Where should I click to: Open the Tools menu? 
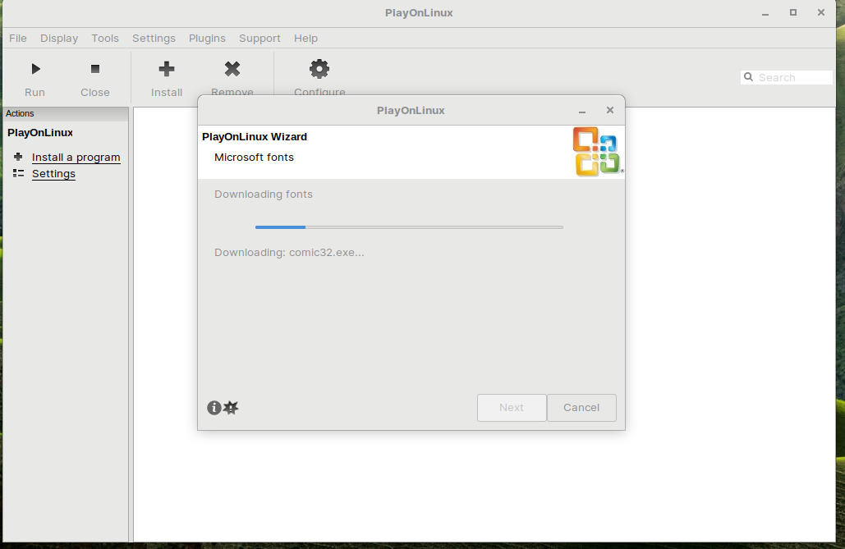pyautogui.click(x=105, y=39)
